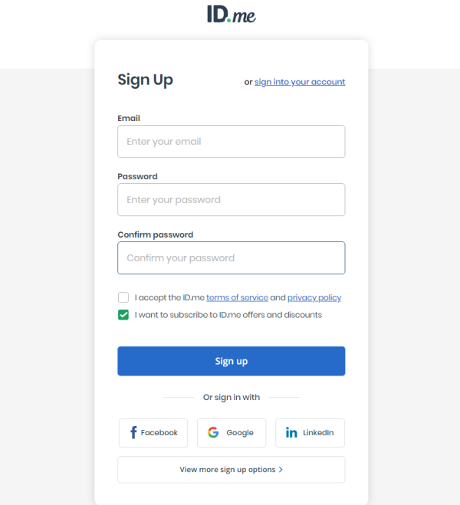This screenshot has height=505, width=460.
Task: Focus the Confirm password field
Action: 231,258
